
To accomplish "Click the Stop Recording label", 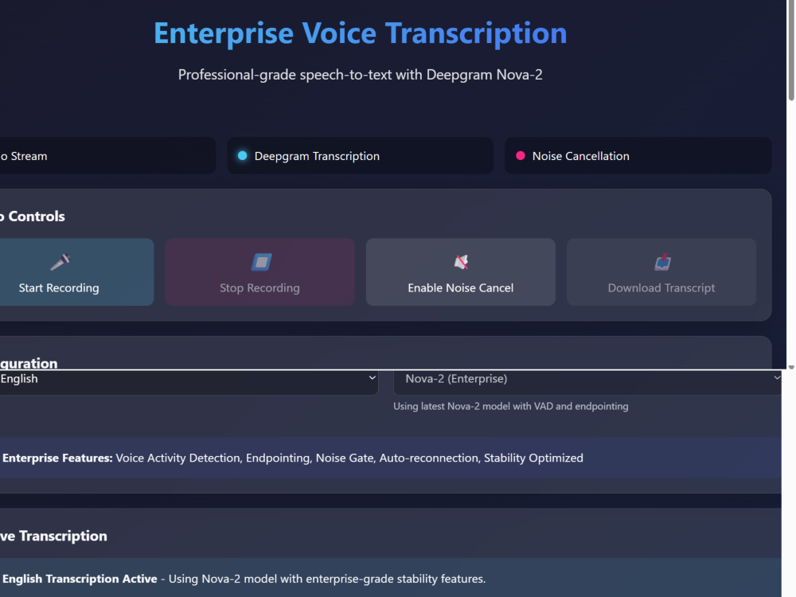I will pos(259,288).
